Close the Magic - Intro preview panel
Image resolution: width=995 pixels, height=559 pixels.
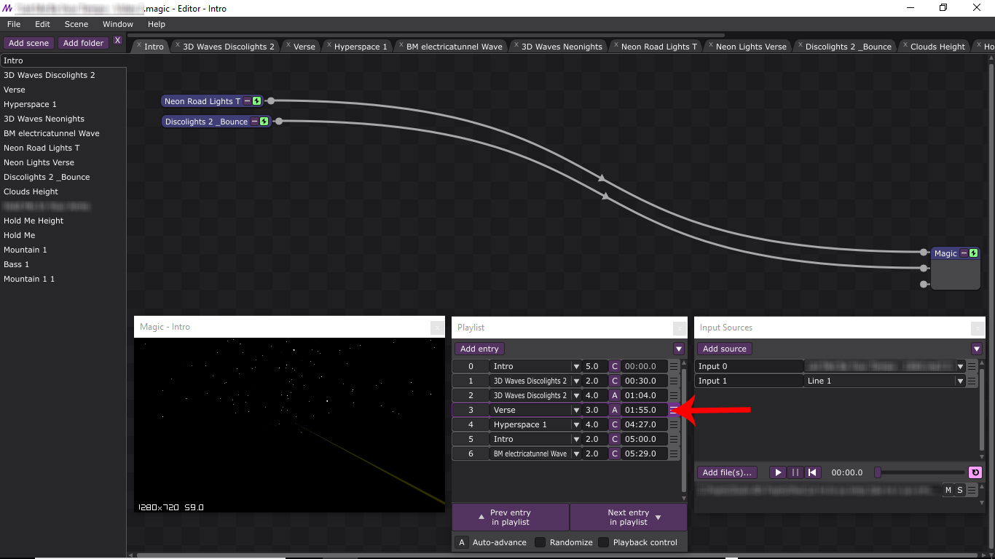[436, 328]
